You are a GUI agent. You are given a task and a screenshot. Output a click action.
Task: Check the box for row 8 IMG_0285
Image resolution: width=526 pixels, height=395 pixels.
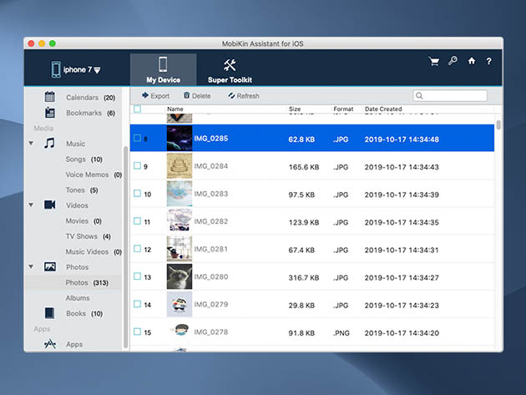137,138
